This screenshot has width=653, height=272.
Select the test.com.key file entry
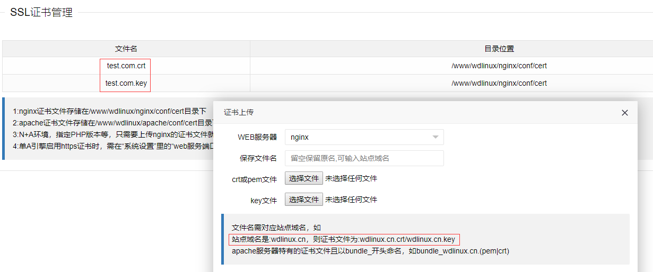tap(126, 83)
